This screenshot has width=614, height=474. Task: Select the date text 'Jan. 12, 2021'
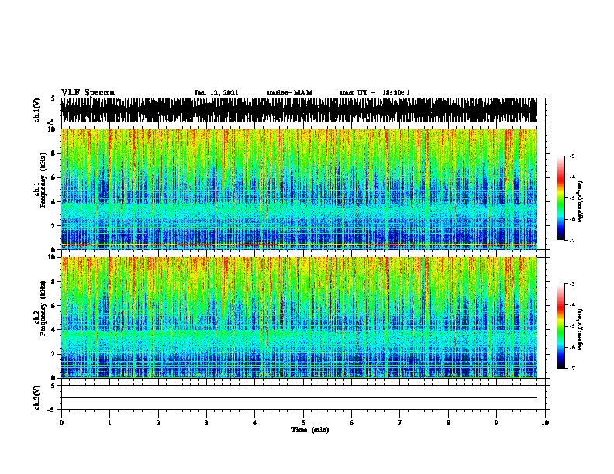point(216,93)
